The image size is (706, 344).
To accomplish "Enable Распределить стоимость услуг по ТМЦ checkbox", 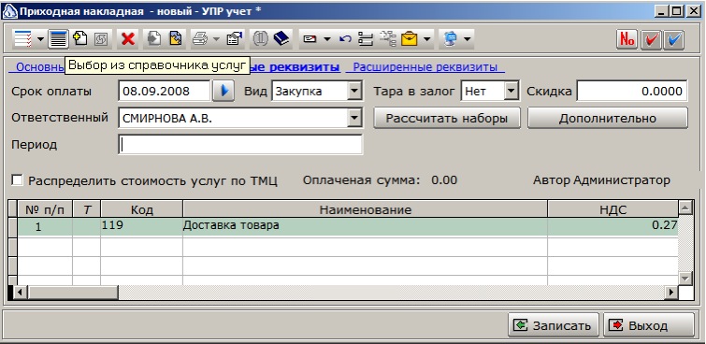I will [x=17, y=180].
